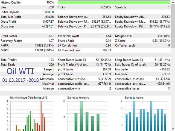Select AHPR value 1.0138 (1.38%)

click(44, 46)
